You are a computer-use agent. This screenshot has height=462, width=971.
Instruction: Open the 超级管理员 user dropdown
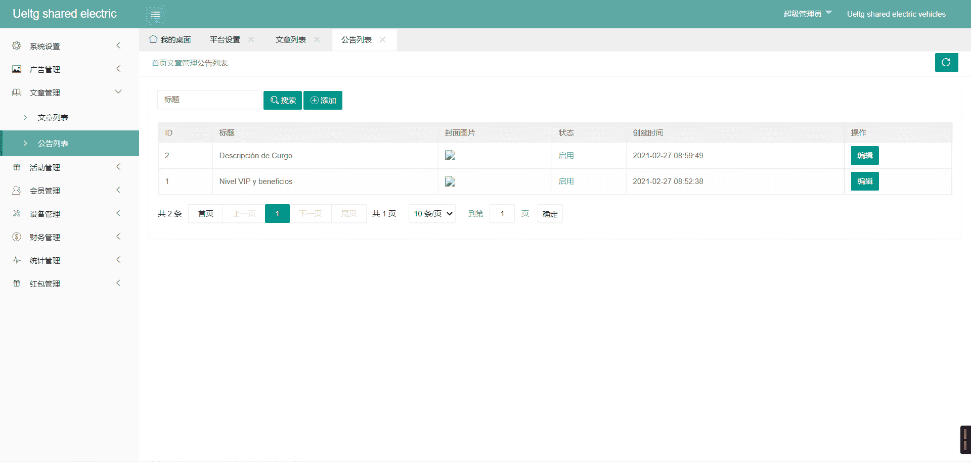pos(807,14)
